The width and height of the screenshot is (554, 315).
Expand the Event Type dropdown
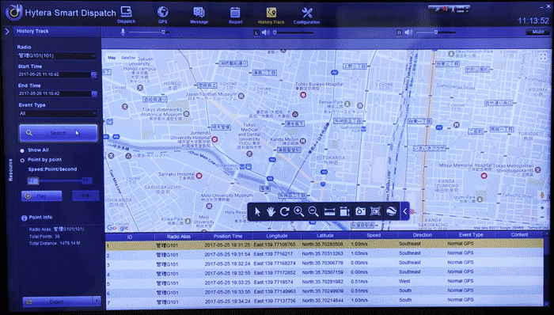58,113
